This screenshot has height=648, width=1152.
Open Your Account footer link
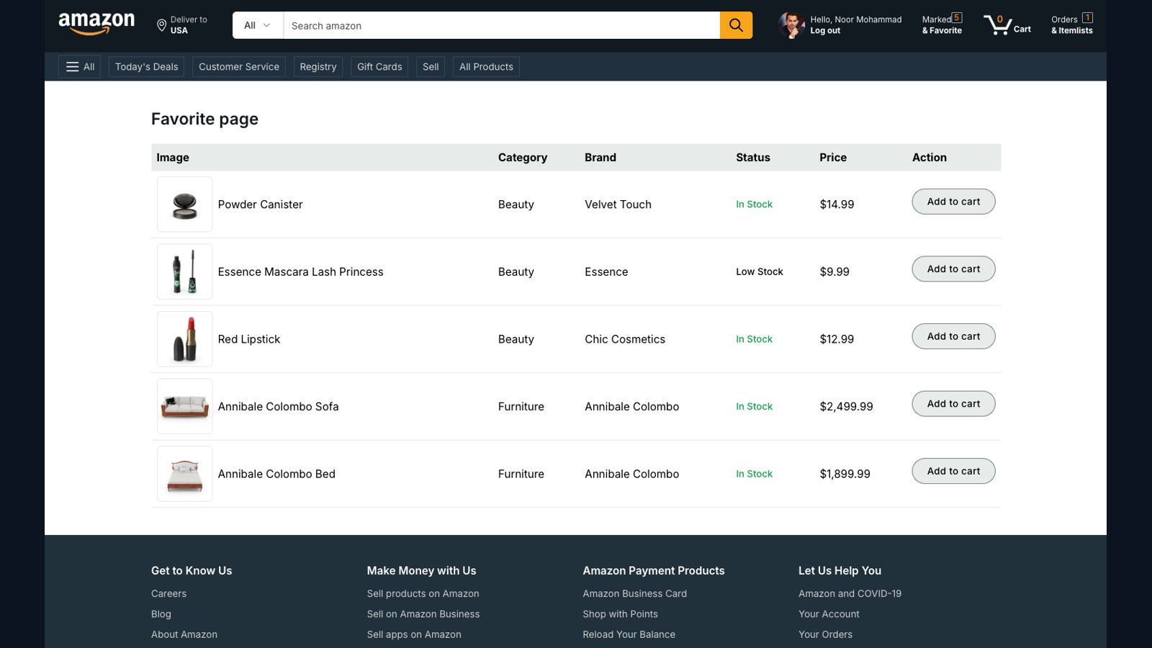tap(829, 614)
